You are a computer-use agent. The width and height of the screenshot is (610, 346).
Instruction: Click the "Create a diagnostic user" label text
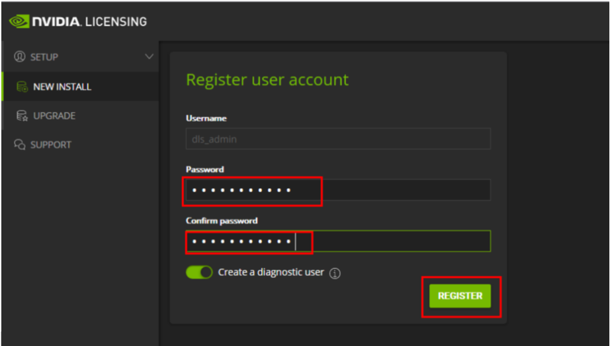[271, 273]
